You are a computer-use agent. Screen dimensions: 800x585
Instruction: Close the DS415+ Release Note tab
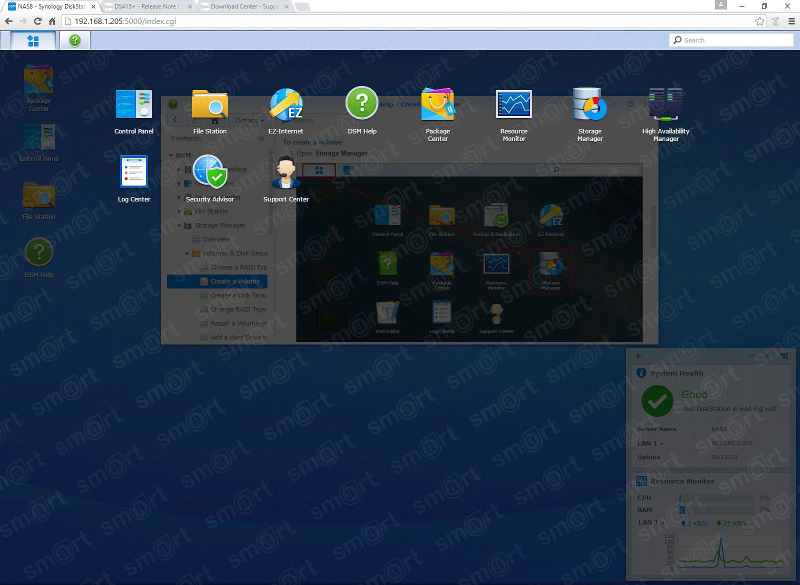tap(189, 6)
